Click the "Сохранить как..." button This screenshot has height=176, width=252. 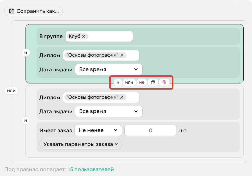click(x=33, y=11)
